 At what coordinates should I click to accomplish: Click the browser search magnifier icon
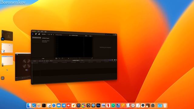point(53,35)
